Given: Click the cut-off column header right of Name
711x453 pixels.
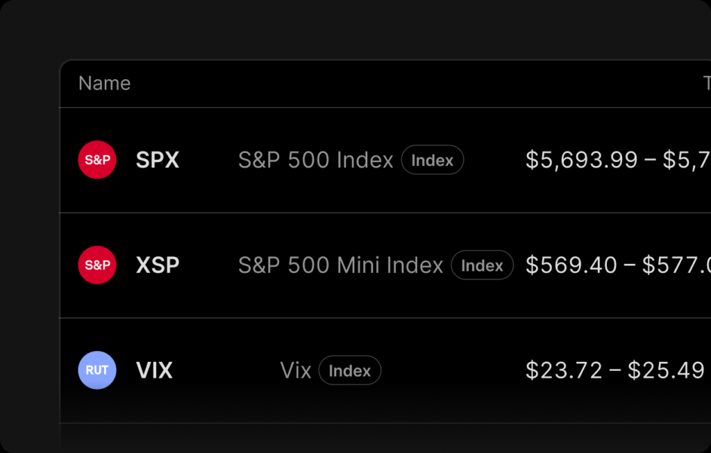Looking at the screenshot, I should coord(707,83).
